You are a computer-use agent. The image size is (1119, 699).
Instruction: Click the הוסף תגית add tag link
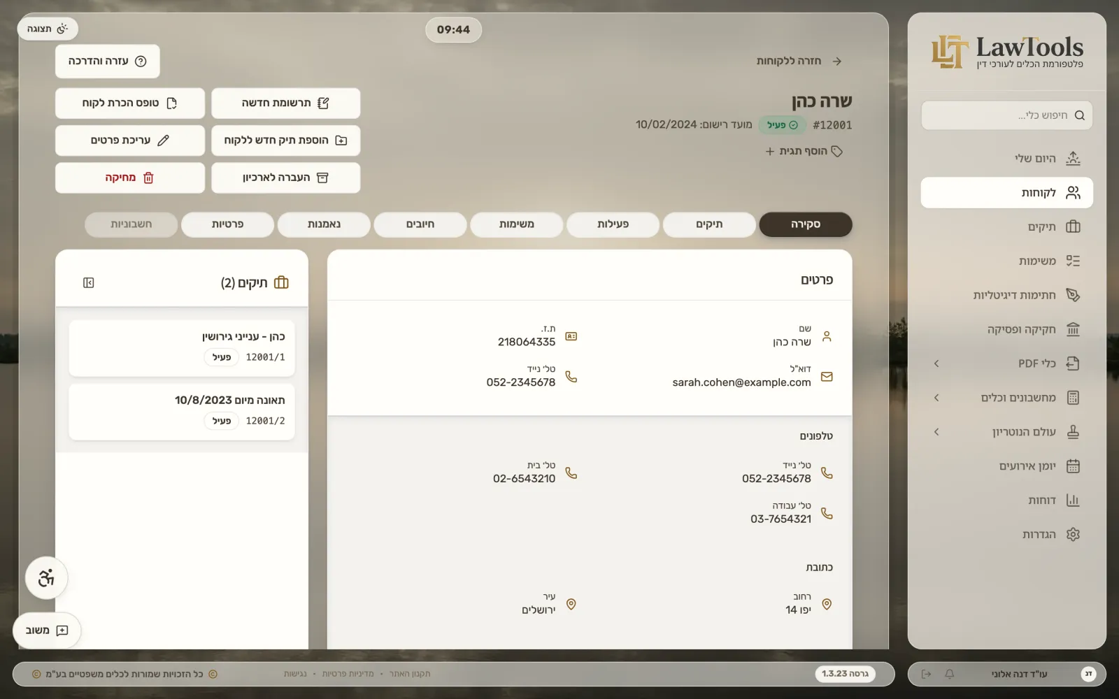click(x=804, y=151)
